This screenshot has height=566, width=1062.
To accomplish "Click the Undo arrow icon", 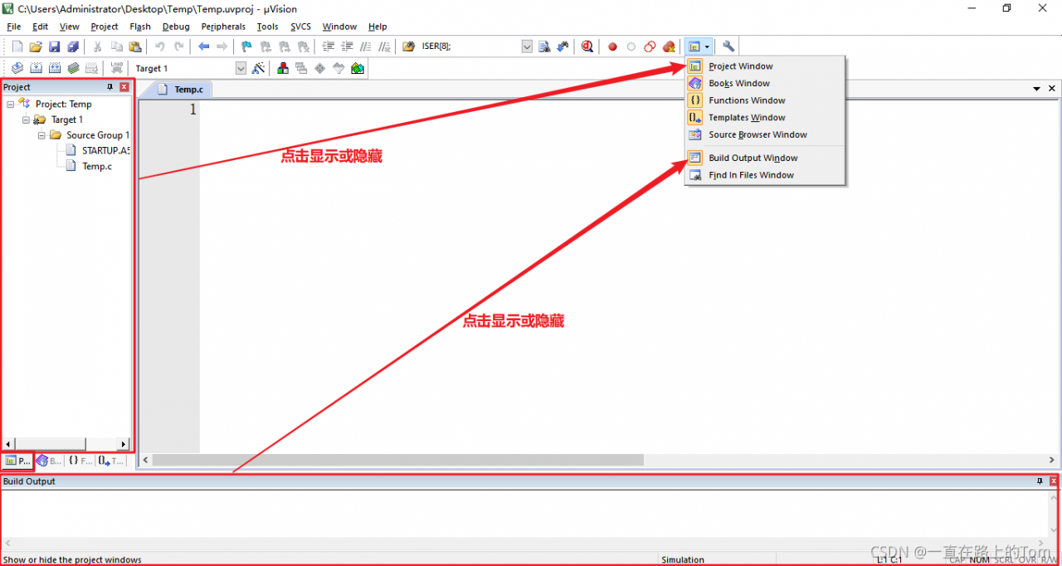I will (x=160, y=46).
